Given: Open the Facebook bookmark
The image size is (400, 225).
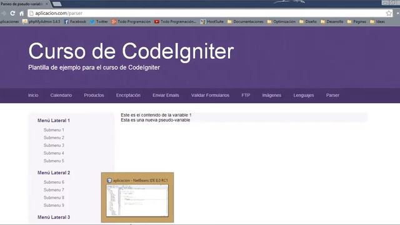Looking at the screenshot, I should [75, 22].
